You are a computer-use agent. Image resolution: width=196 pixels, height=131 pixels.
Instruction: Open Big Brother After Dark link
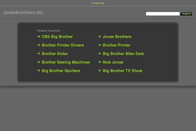[x=123, y=54]
